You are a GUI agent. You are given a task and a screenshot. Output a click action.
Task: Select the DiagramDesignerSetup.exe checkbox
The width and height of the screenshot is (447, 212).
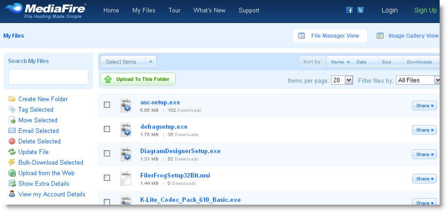pos(107,154)
